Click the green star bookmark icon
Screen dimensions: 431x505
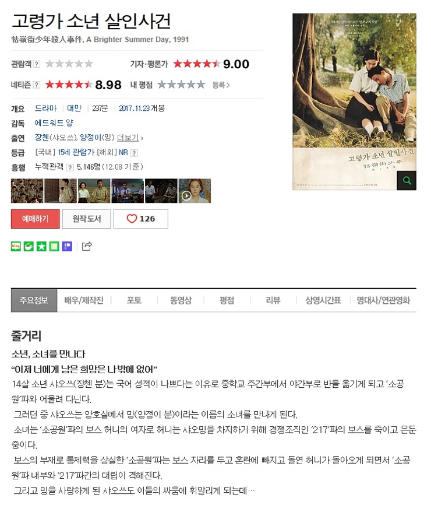[41, 247]
